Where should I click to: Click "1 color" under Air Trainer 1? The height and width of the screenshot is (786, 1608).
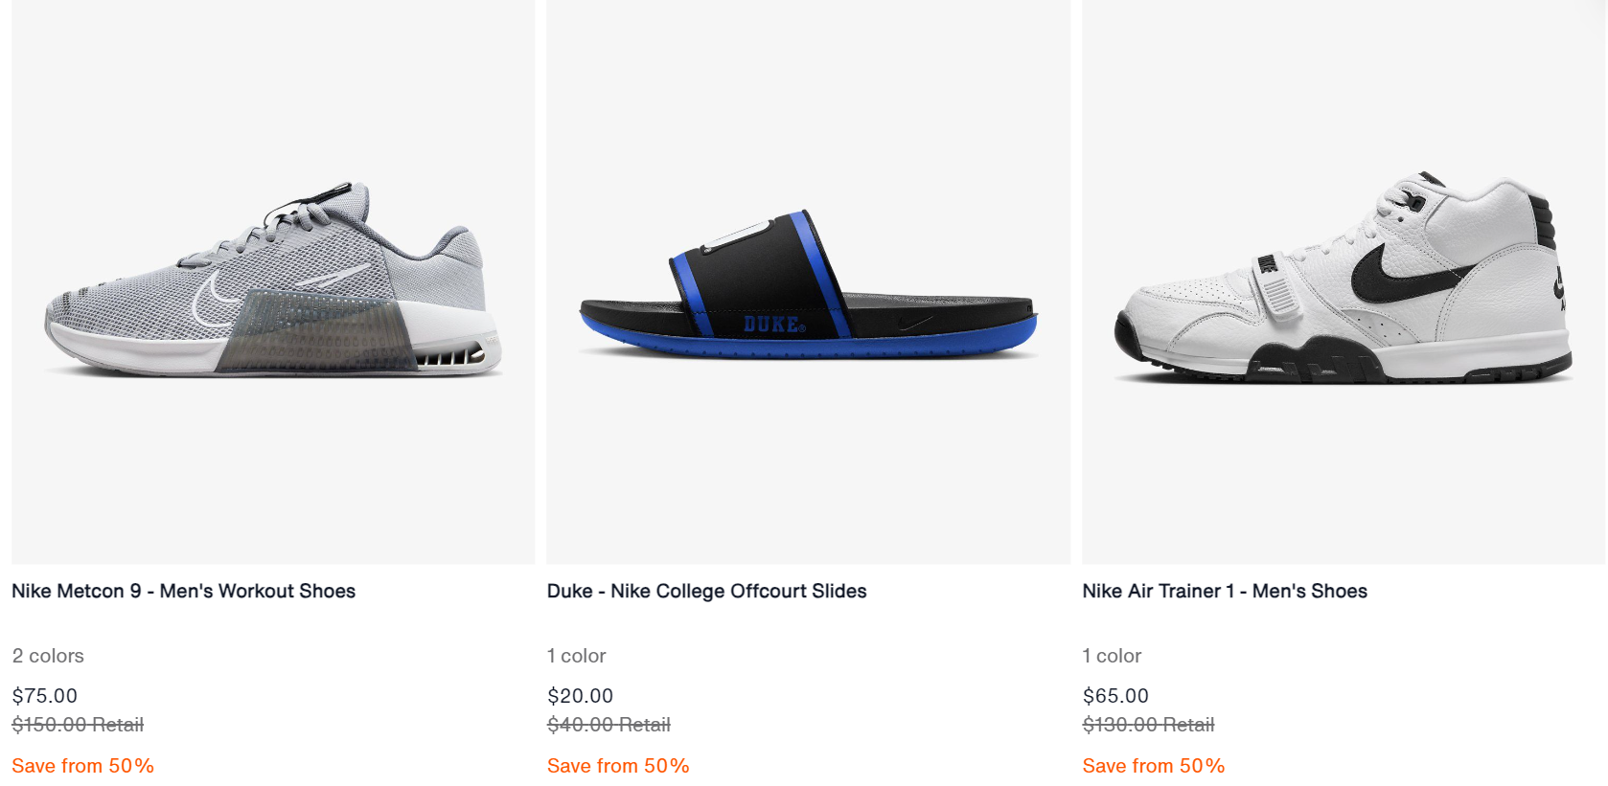tap(1112, 656)
